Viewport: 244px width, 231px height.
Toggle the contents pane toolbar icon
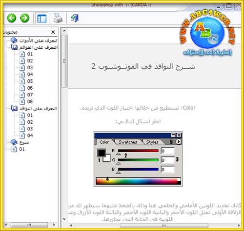click(42, 19)
